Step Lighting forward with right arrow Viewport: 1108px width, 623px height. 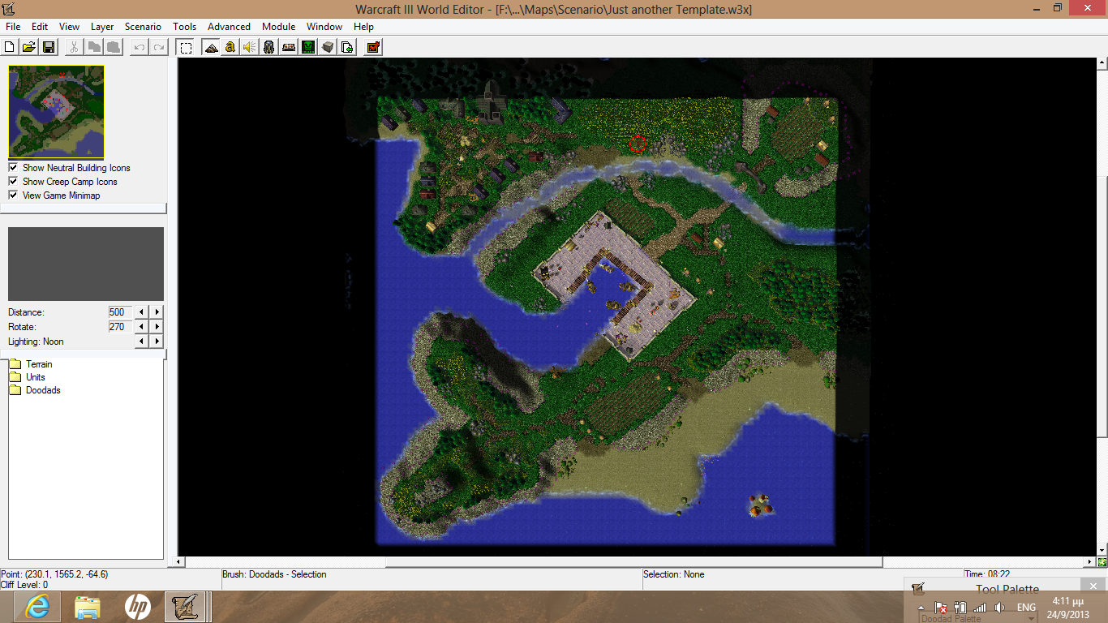(x=157, y=342)
